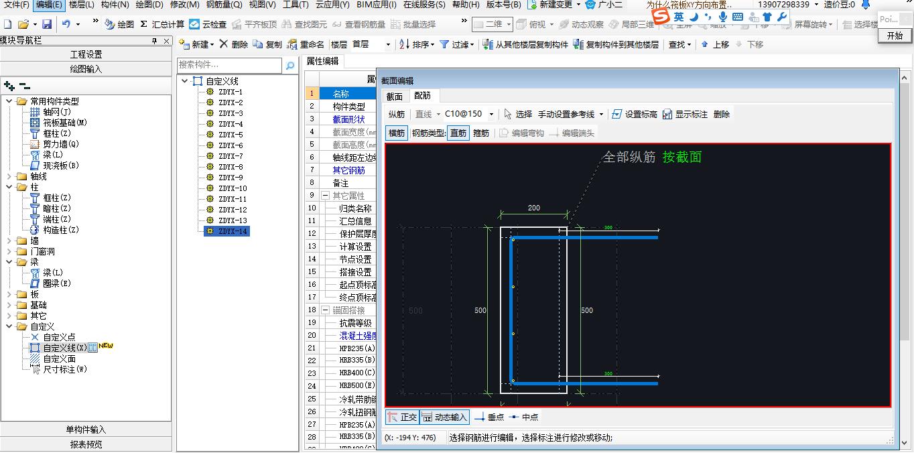Pin the 模块导航栏 panel

pyautogui.click(x=155, y=41)
